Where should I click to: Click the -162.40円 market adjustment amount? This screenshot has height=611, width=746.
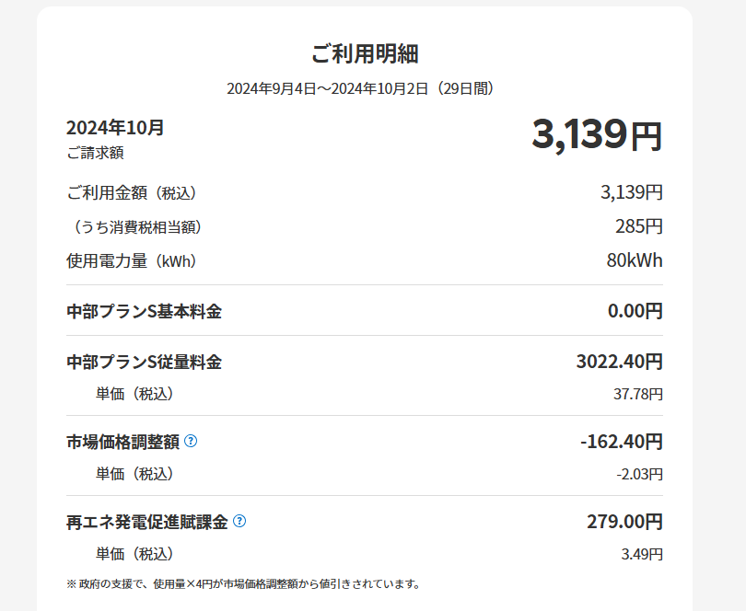click(x=621, y=442)
